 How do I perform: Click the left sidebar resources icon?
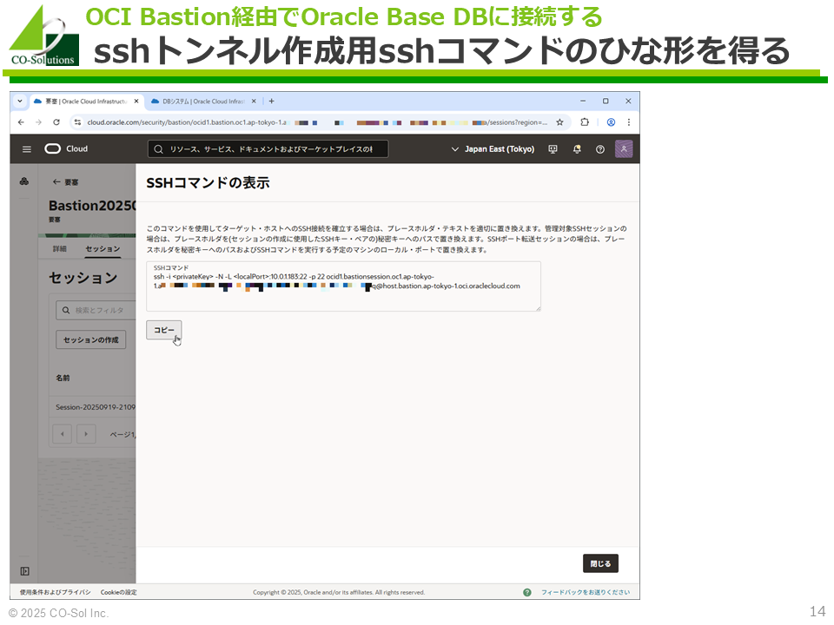(24, 181)
